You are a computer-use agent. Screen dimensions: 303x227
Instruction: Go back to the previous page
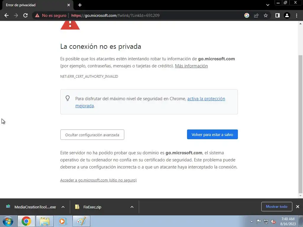tap(7, 15)
